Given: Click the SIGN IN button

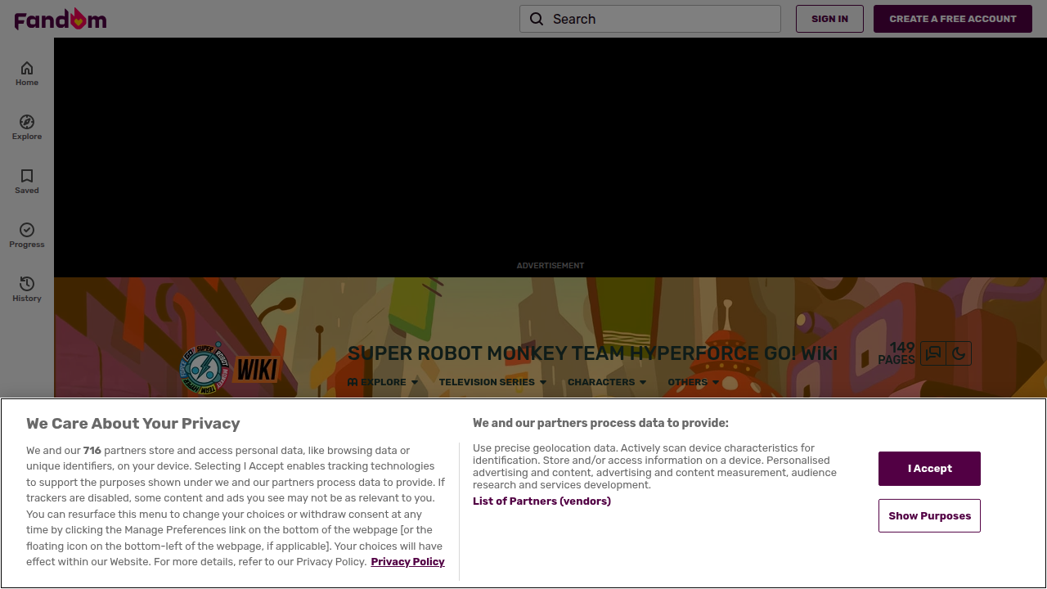Looking at the screenshot, I should (x=829, y=19).
